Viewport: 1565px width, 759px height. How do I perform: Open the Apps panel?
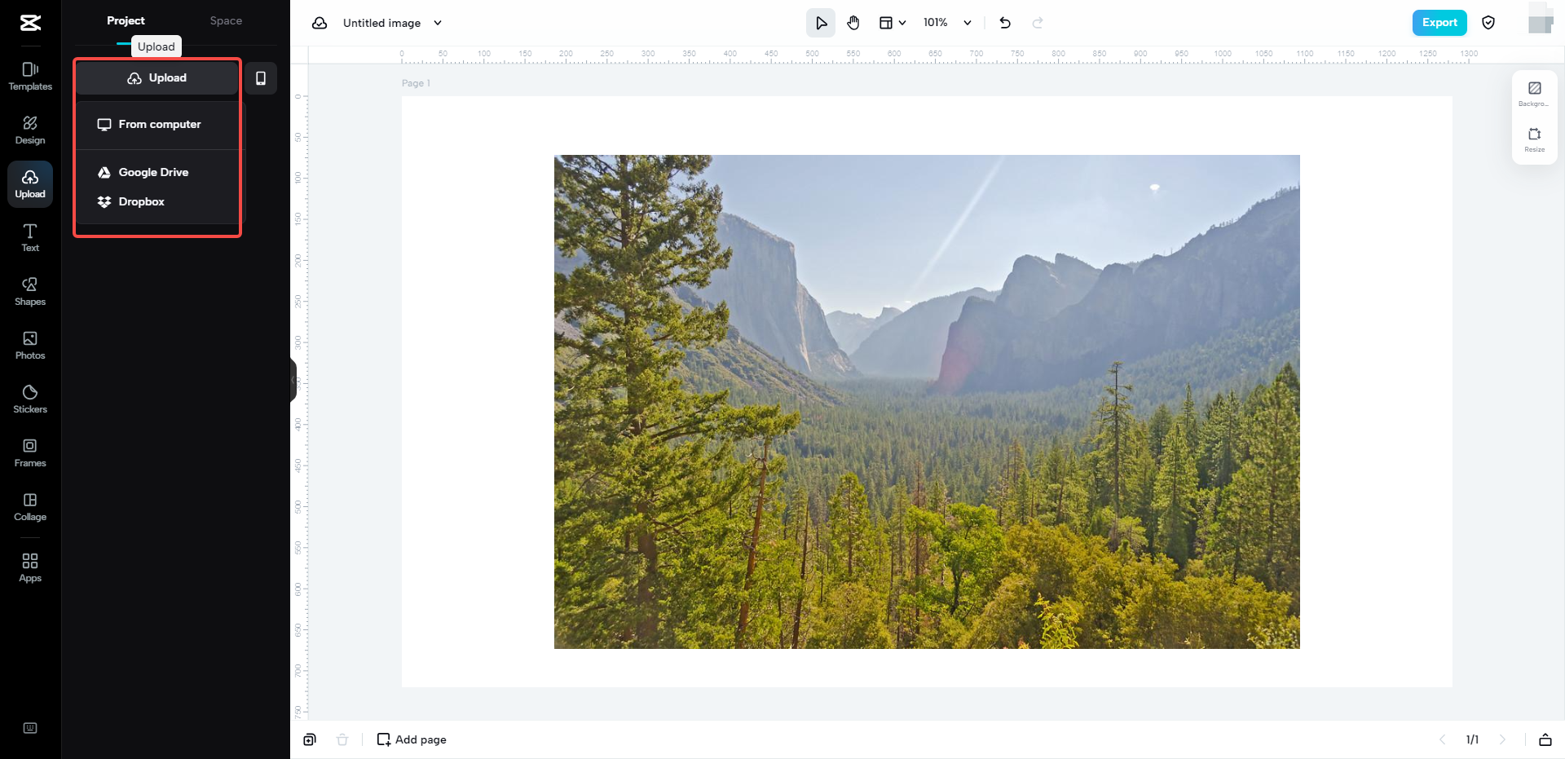coord(30,568)
